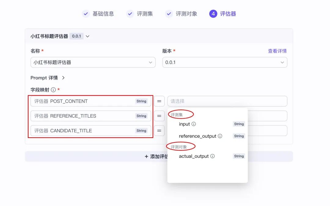Expand Prompt 详情 section
Screen dimensions: 330x206
coord(48,78)
